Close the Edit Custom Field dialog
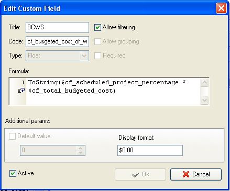Screen dimensions: 230x191 (x=221, y=8)
